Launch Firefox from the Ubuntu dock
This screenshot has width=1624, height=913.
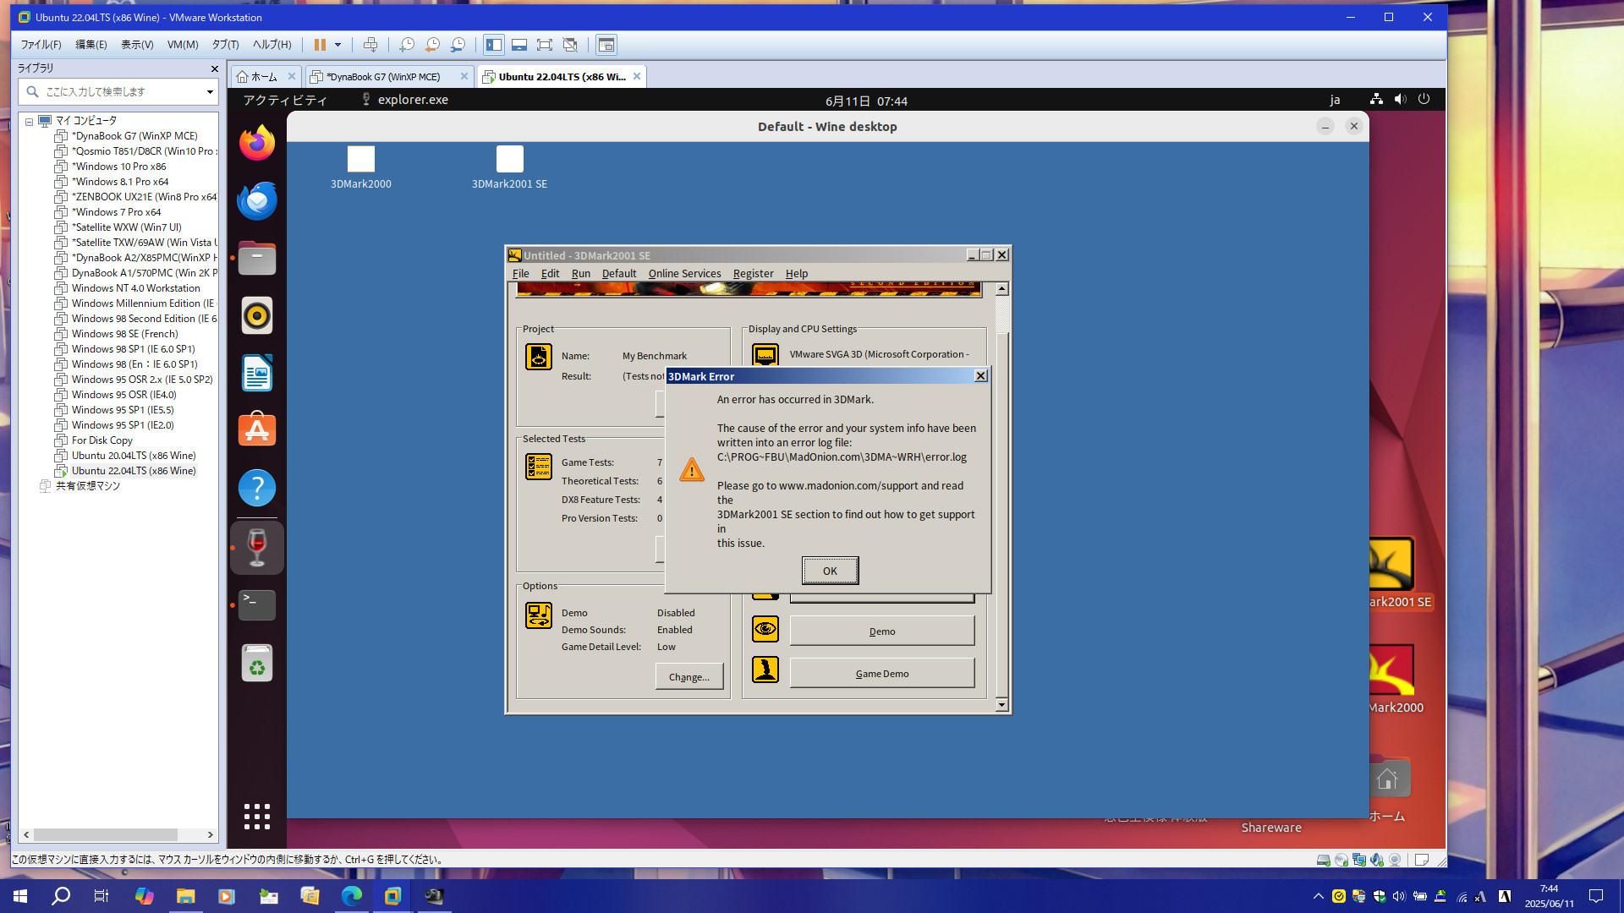pos(257,143)
